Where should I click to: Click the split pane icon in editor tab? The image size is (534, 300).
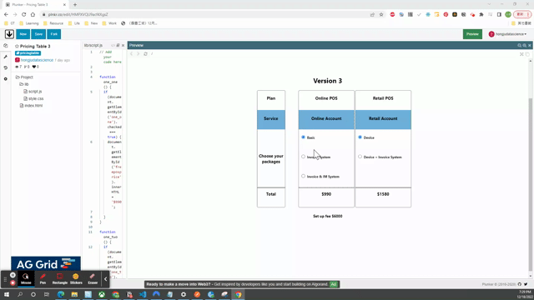118,45
